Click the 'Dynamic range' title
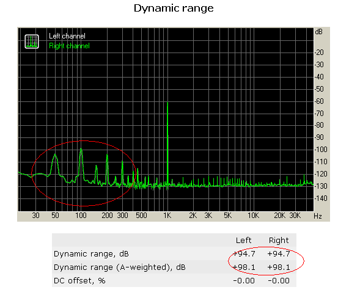Screen dimensions: 360x298 [x=174, y=9]
